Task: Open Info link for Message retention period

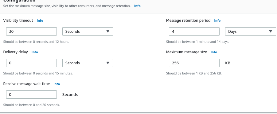Action: pos(217,21)
